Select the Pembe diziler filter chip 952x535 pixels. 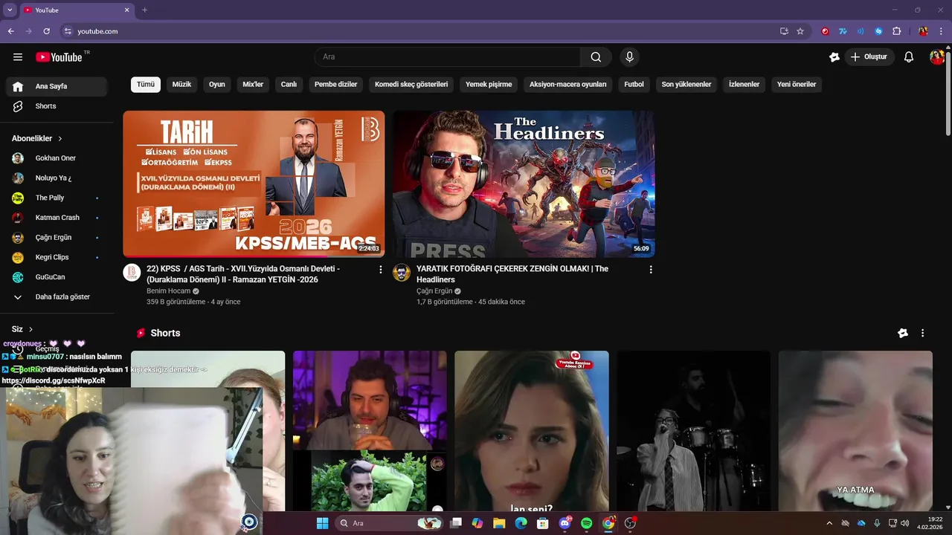335,85
